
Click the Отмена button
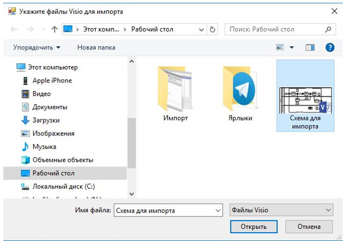pyautogui.click(x=308, y=227)
